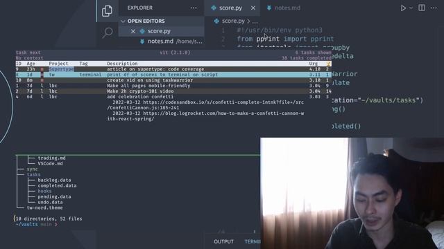Viewport: 444px width, 249px height.
Task: Click backlog.data in the tree output
Action: tap(54, 180)
